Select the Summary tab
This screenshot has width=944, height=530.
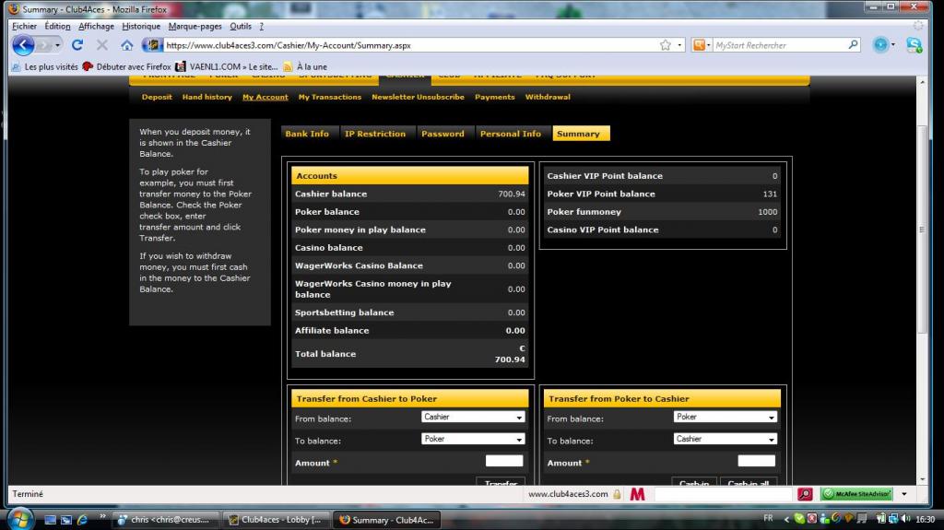tap(581, 134)
